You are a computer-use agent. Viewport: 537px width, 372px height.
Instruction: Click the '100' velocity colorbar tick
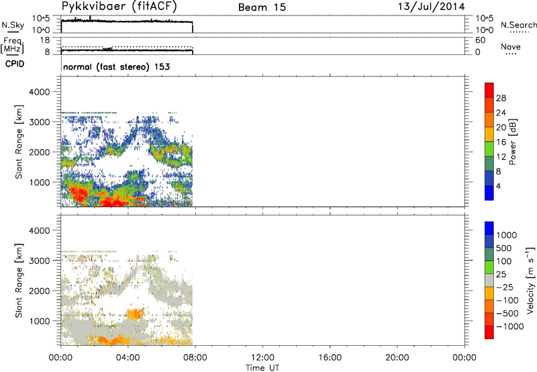click(504, 261)
